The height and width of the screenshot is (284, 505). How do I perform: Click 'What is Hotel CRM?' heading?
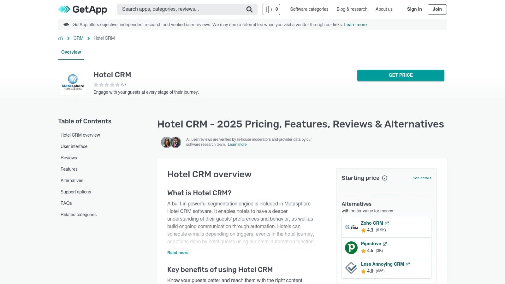(199, 193)
